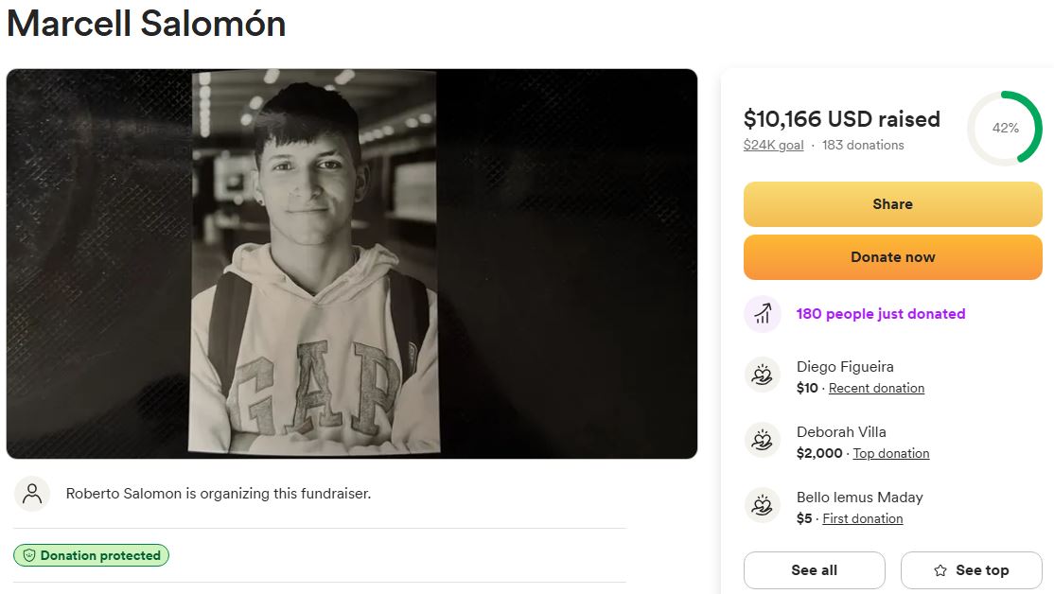Click the heart-hand icon next to Diego Figueira
The height and width of the screenshot is (594, 1054).
pos(763,376)
